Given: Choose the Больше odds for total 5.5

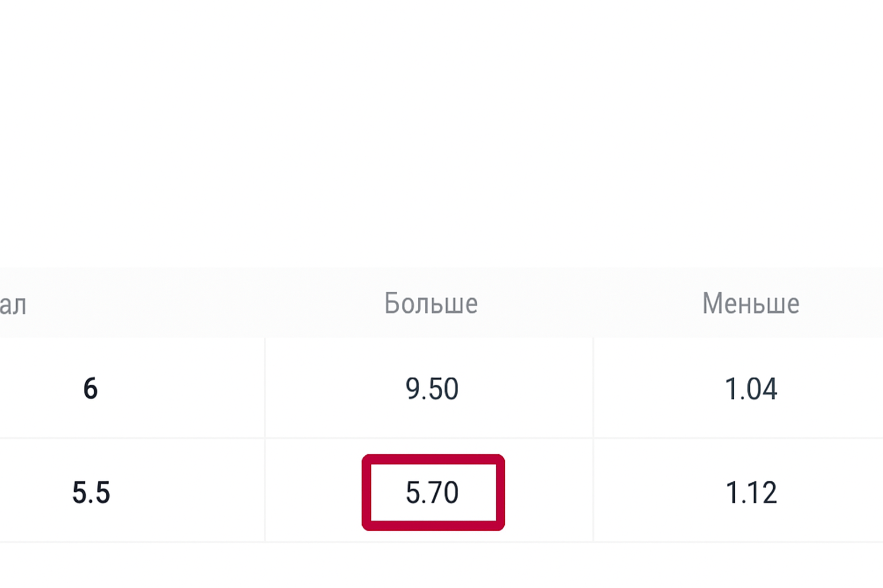Looking at the screenshot, I should pos(432,493).
